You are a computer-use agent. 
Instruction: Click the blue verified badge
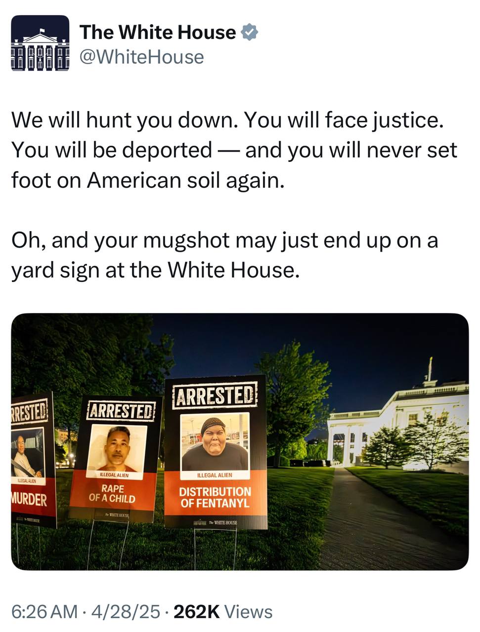click(x=249, y=32)
